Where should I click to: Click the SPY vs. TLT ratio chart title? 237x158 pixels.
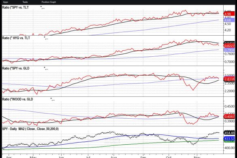point(15,7)
